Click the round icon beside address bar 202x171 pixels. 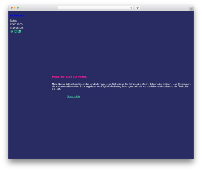137,8
